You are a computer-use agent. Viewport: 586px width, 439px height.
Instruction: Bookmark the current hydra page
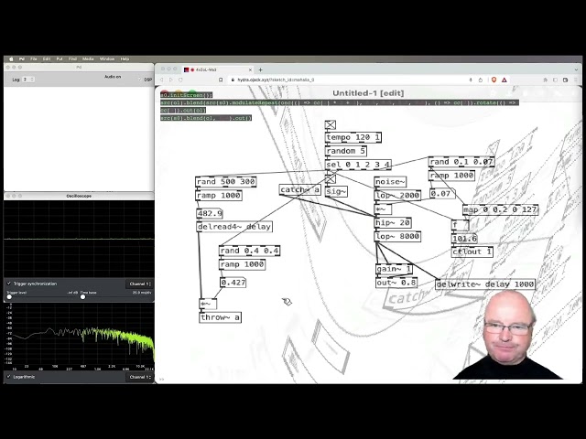coord(221,80)
